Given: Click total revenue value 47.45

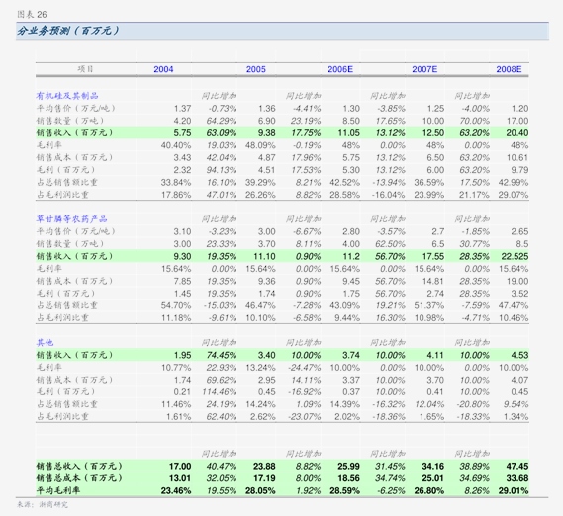Looking at the screenshot, I should pos(517,467).
